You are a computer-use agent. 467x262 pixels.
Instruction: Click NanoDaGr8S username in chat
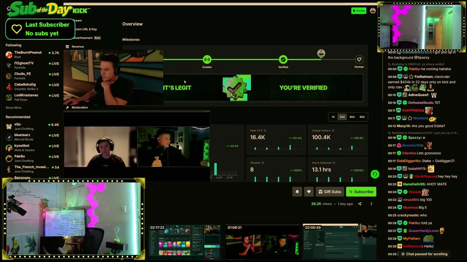(413, 184)
